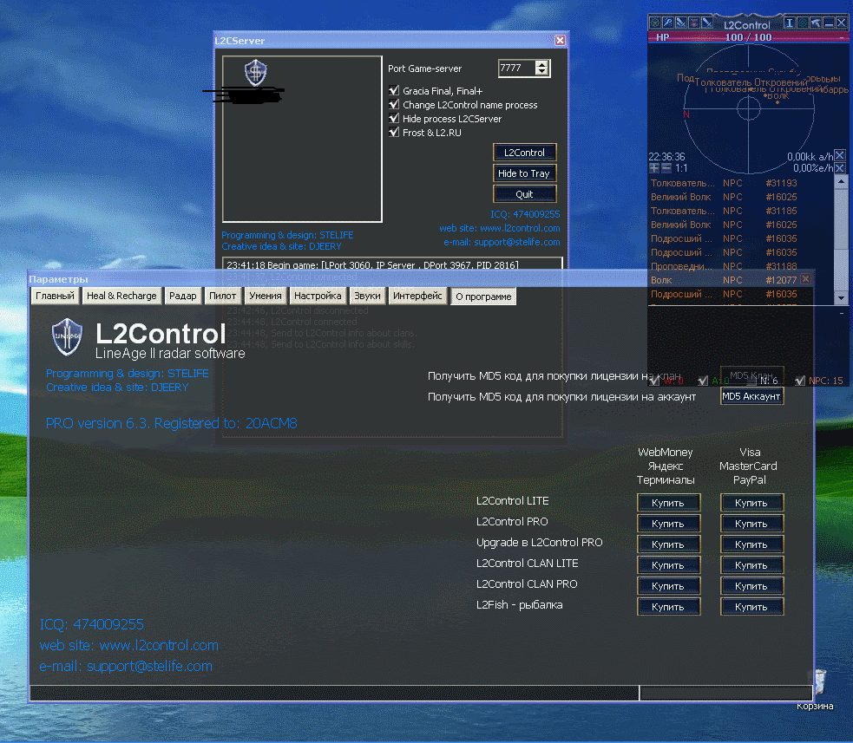Click the red potion icon in L2Control toolbar
This screenshot has width=853, height=743.
pos(694,23)
